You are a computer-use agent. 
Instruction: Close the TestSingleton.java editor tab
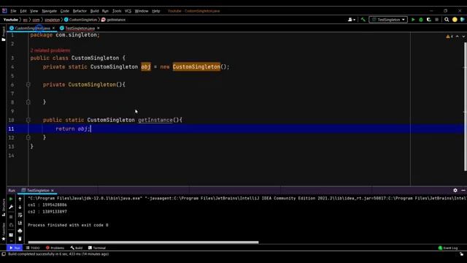coord(99,28)
